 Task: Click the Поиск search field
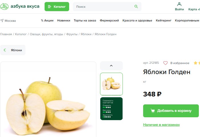[107, 7]
